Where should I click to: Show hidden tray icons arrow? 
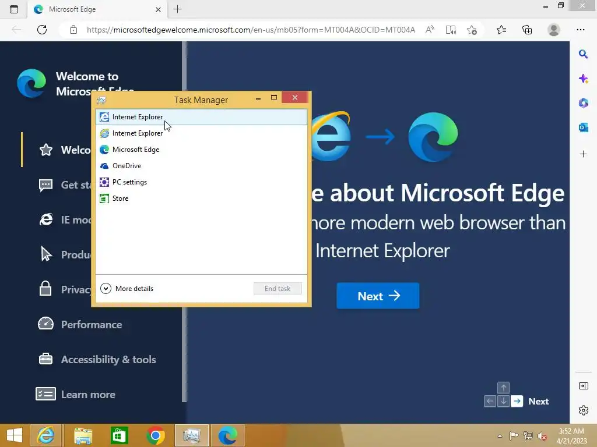(x=500, y=436)
